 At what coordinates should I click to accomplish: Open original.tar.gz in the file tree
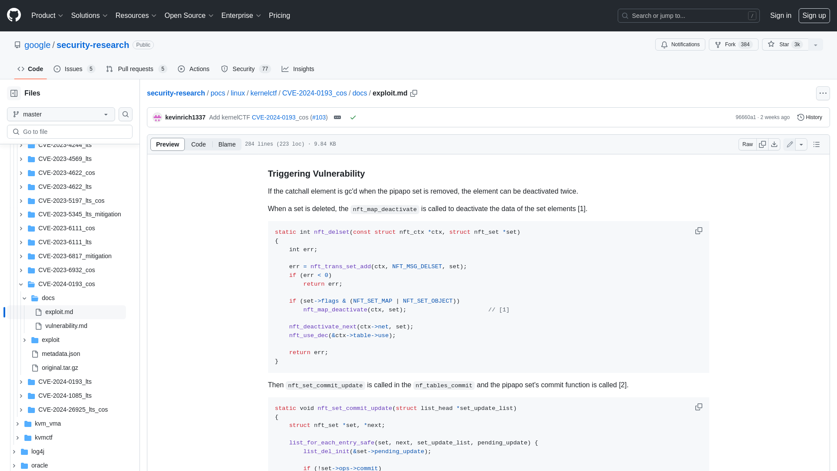[60, 368]
